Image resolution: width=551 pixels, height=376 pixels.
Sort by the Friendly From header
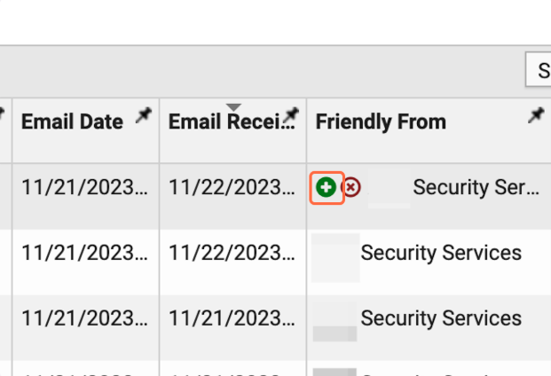pos(381,122)
